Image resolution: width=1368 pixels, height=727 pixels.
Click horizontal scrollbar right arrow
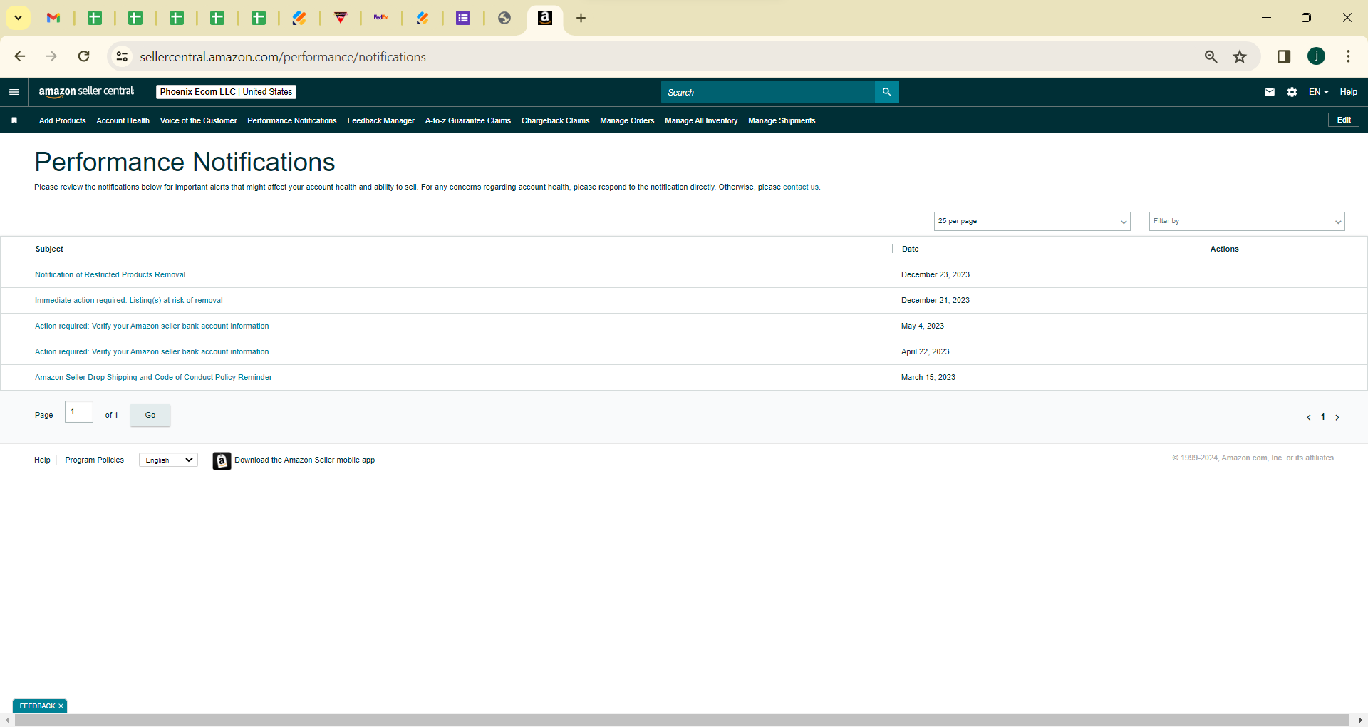(1360, 721)
